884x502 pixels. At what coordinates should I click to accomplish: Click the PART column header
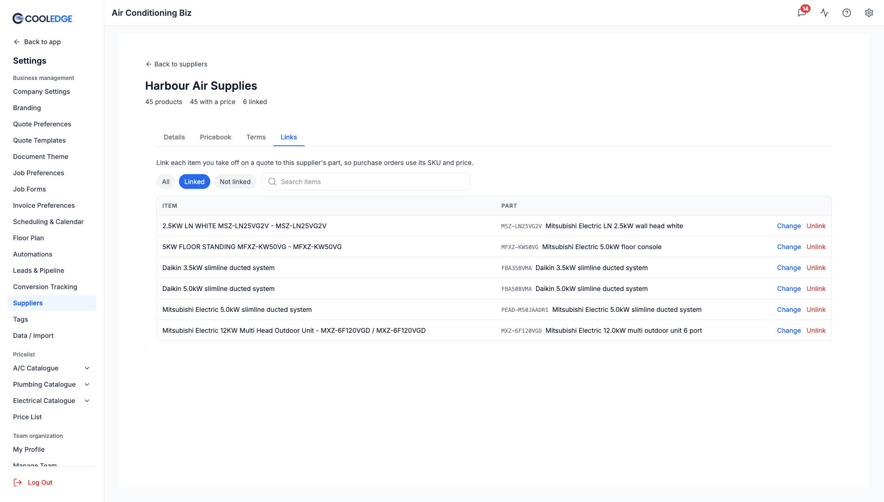509,206
